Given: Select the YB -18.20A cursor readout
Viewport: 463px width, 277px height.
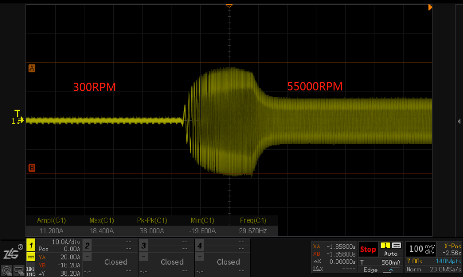Looking at the screenshot, I should click(59, 265).
